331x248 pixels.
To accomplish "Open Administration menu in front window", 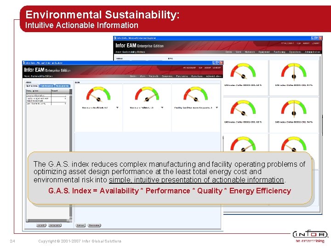I will pos(214,76).
